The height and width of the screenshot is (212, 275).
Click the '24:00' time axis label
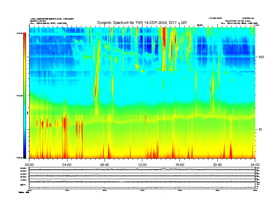coord(255,165)
